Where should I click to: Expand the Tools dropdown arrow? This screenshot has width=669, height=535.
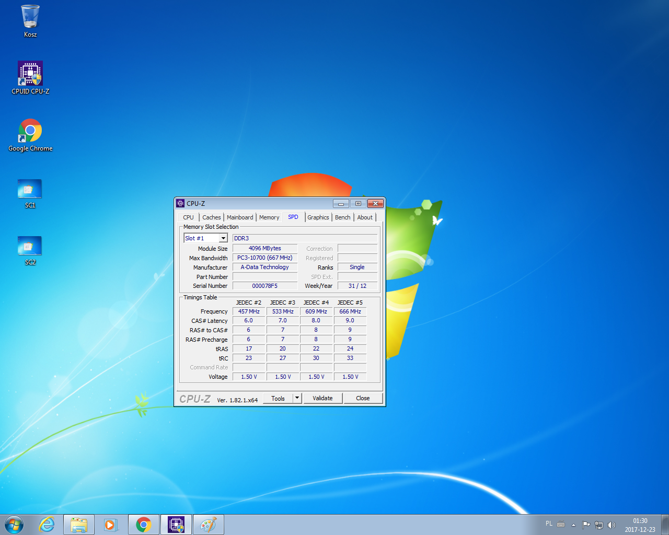(x=297, y=398)
